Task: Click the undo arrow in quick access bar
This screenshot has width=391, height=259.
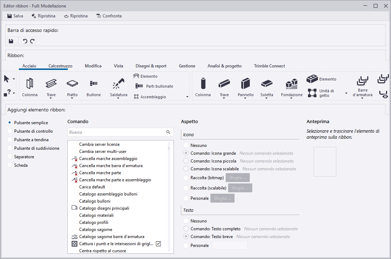Action: pyautogui.click(x=25, y=41)
